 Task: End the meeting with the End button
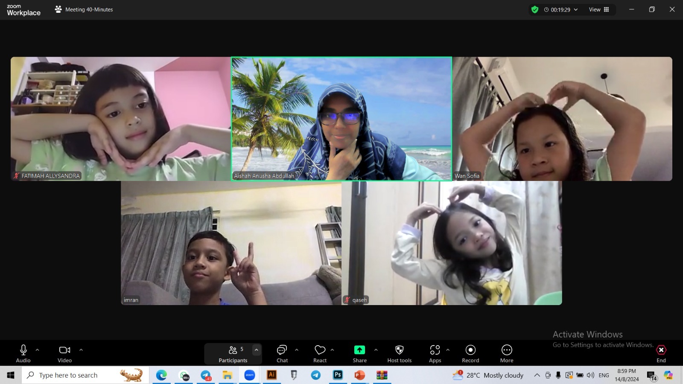(661, 354)
